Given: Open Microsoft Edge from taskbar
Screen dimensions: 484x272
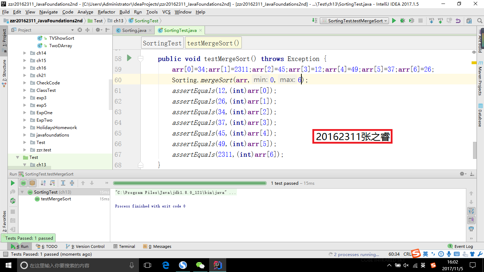Looking at the screenshot, I should [166, 265].
